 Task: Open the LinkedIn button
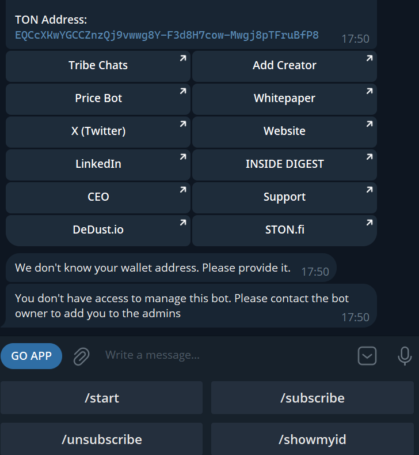click(x=98, y=164)
